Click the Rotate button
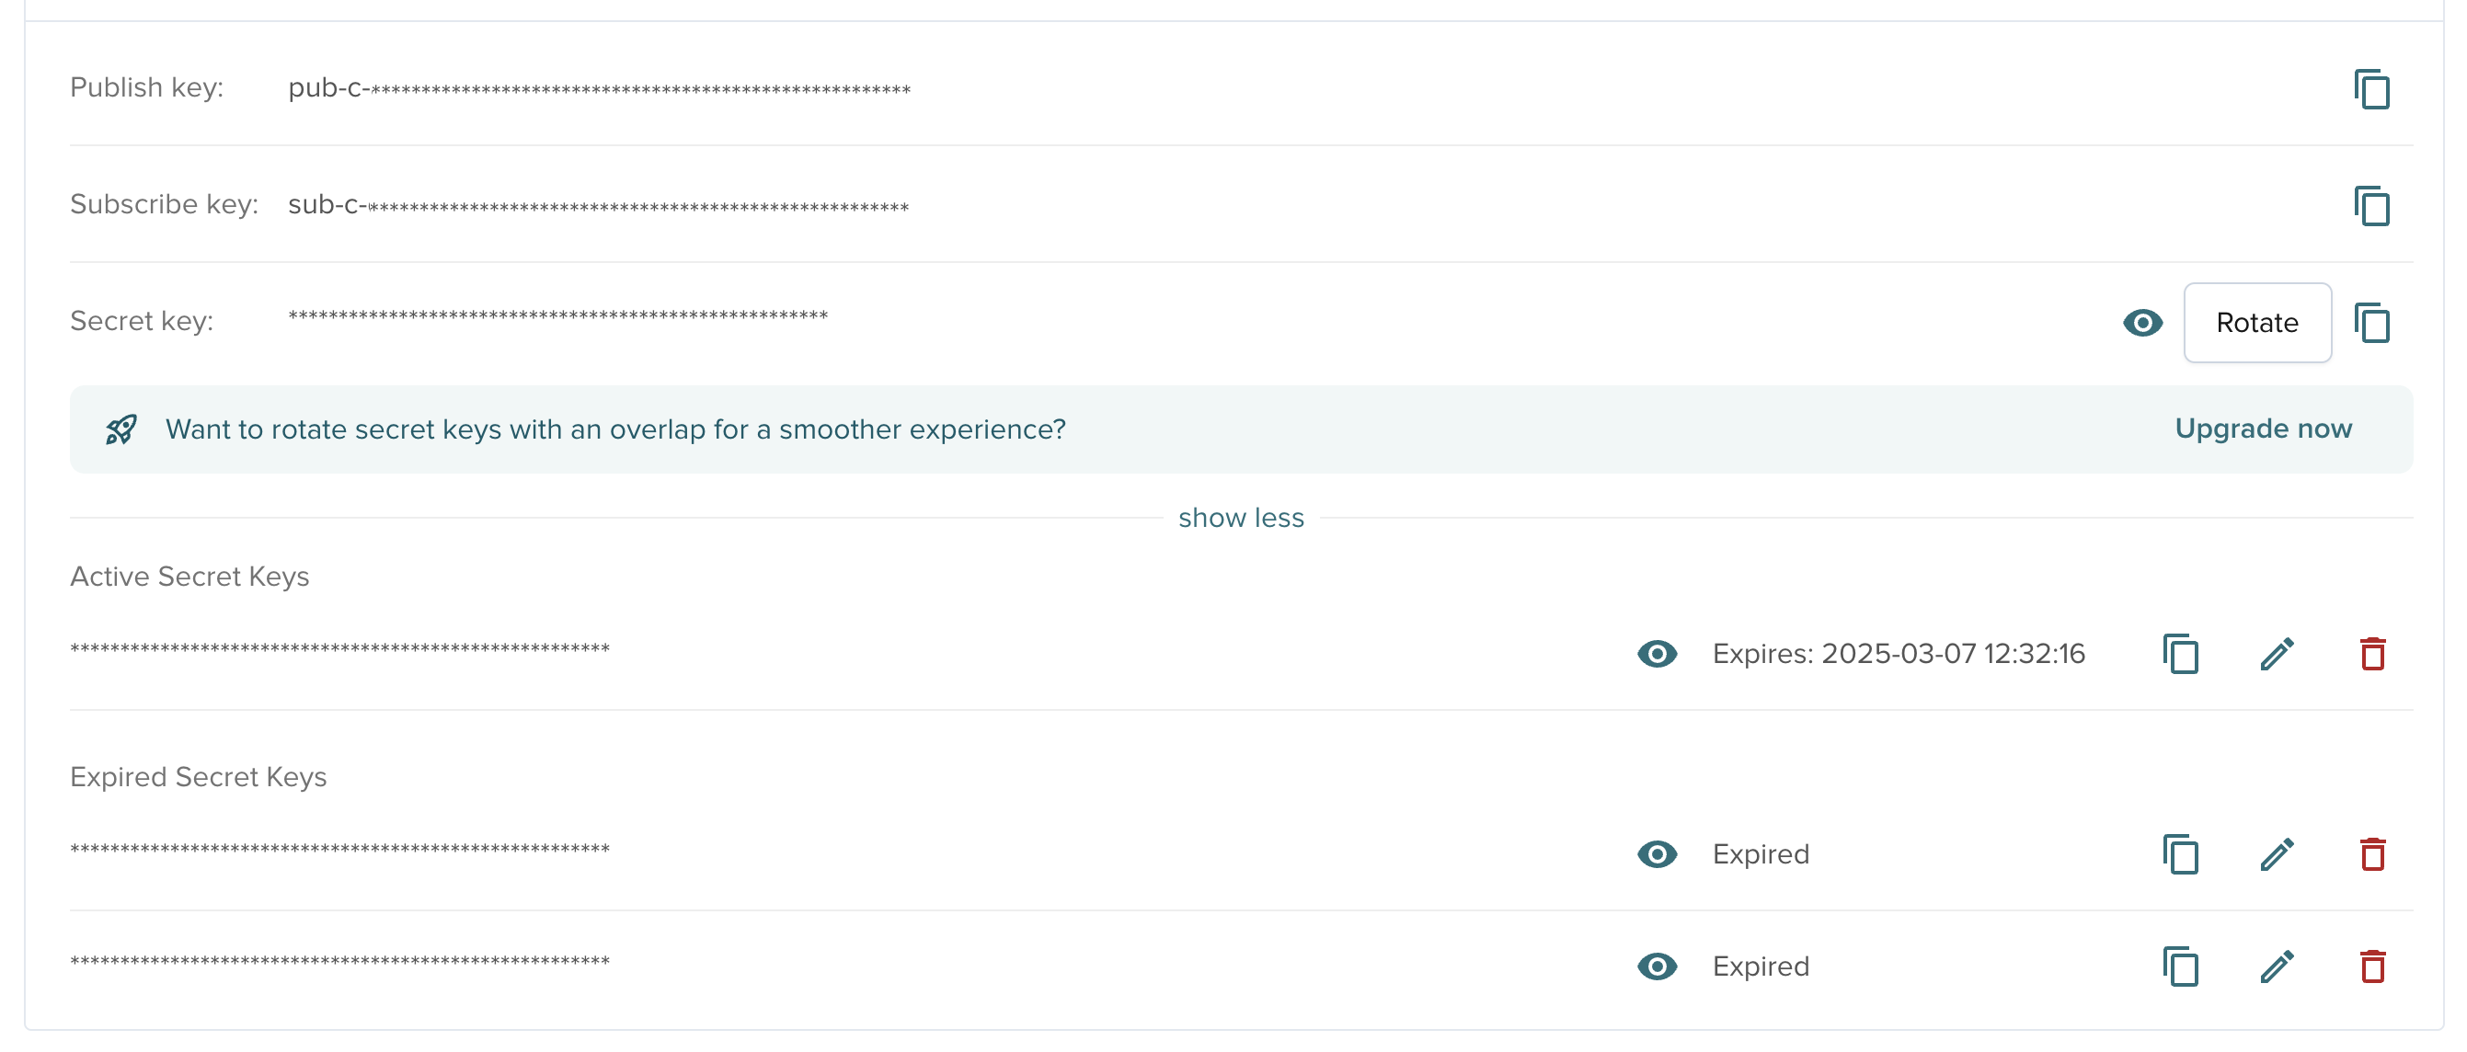 2256,324
